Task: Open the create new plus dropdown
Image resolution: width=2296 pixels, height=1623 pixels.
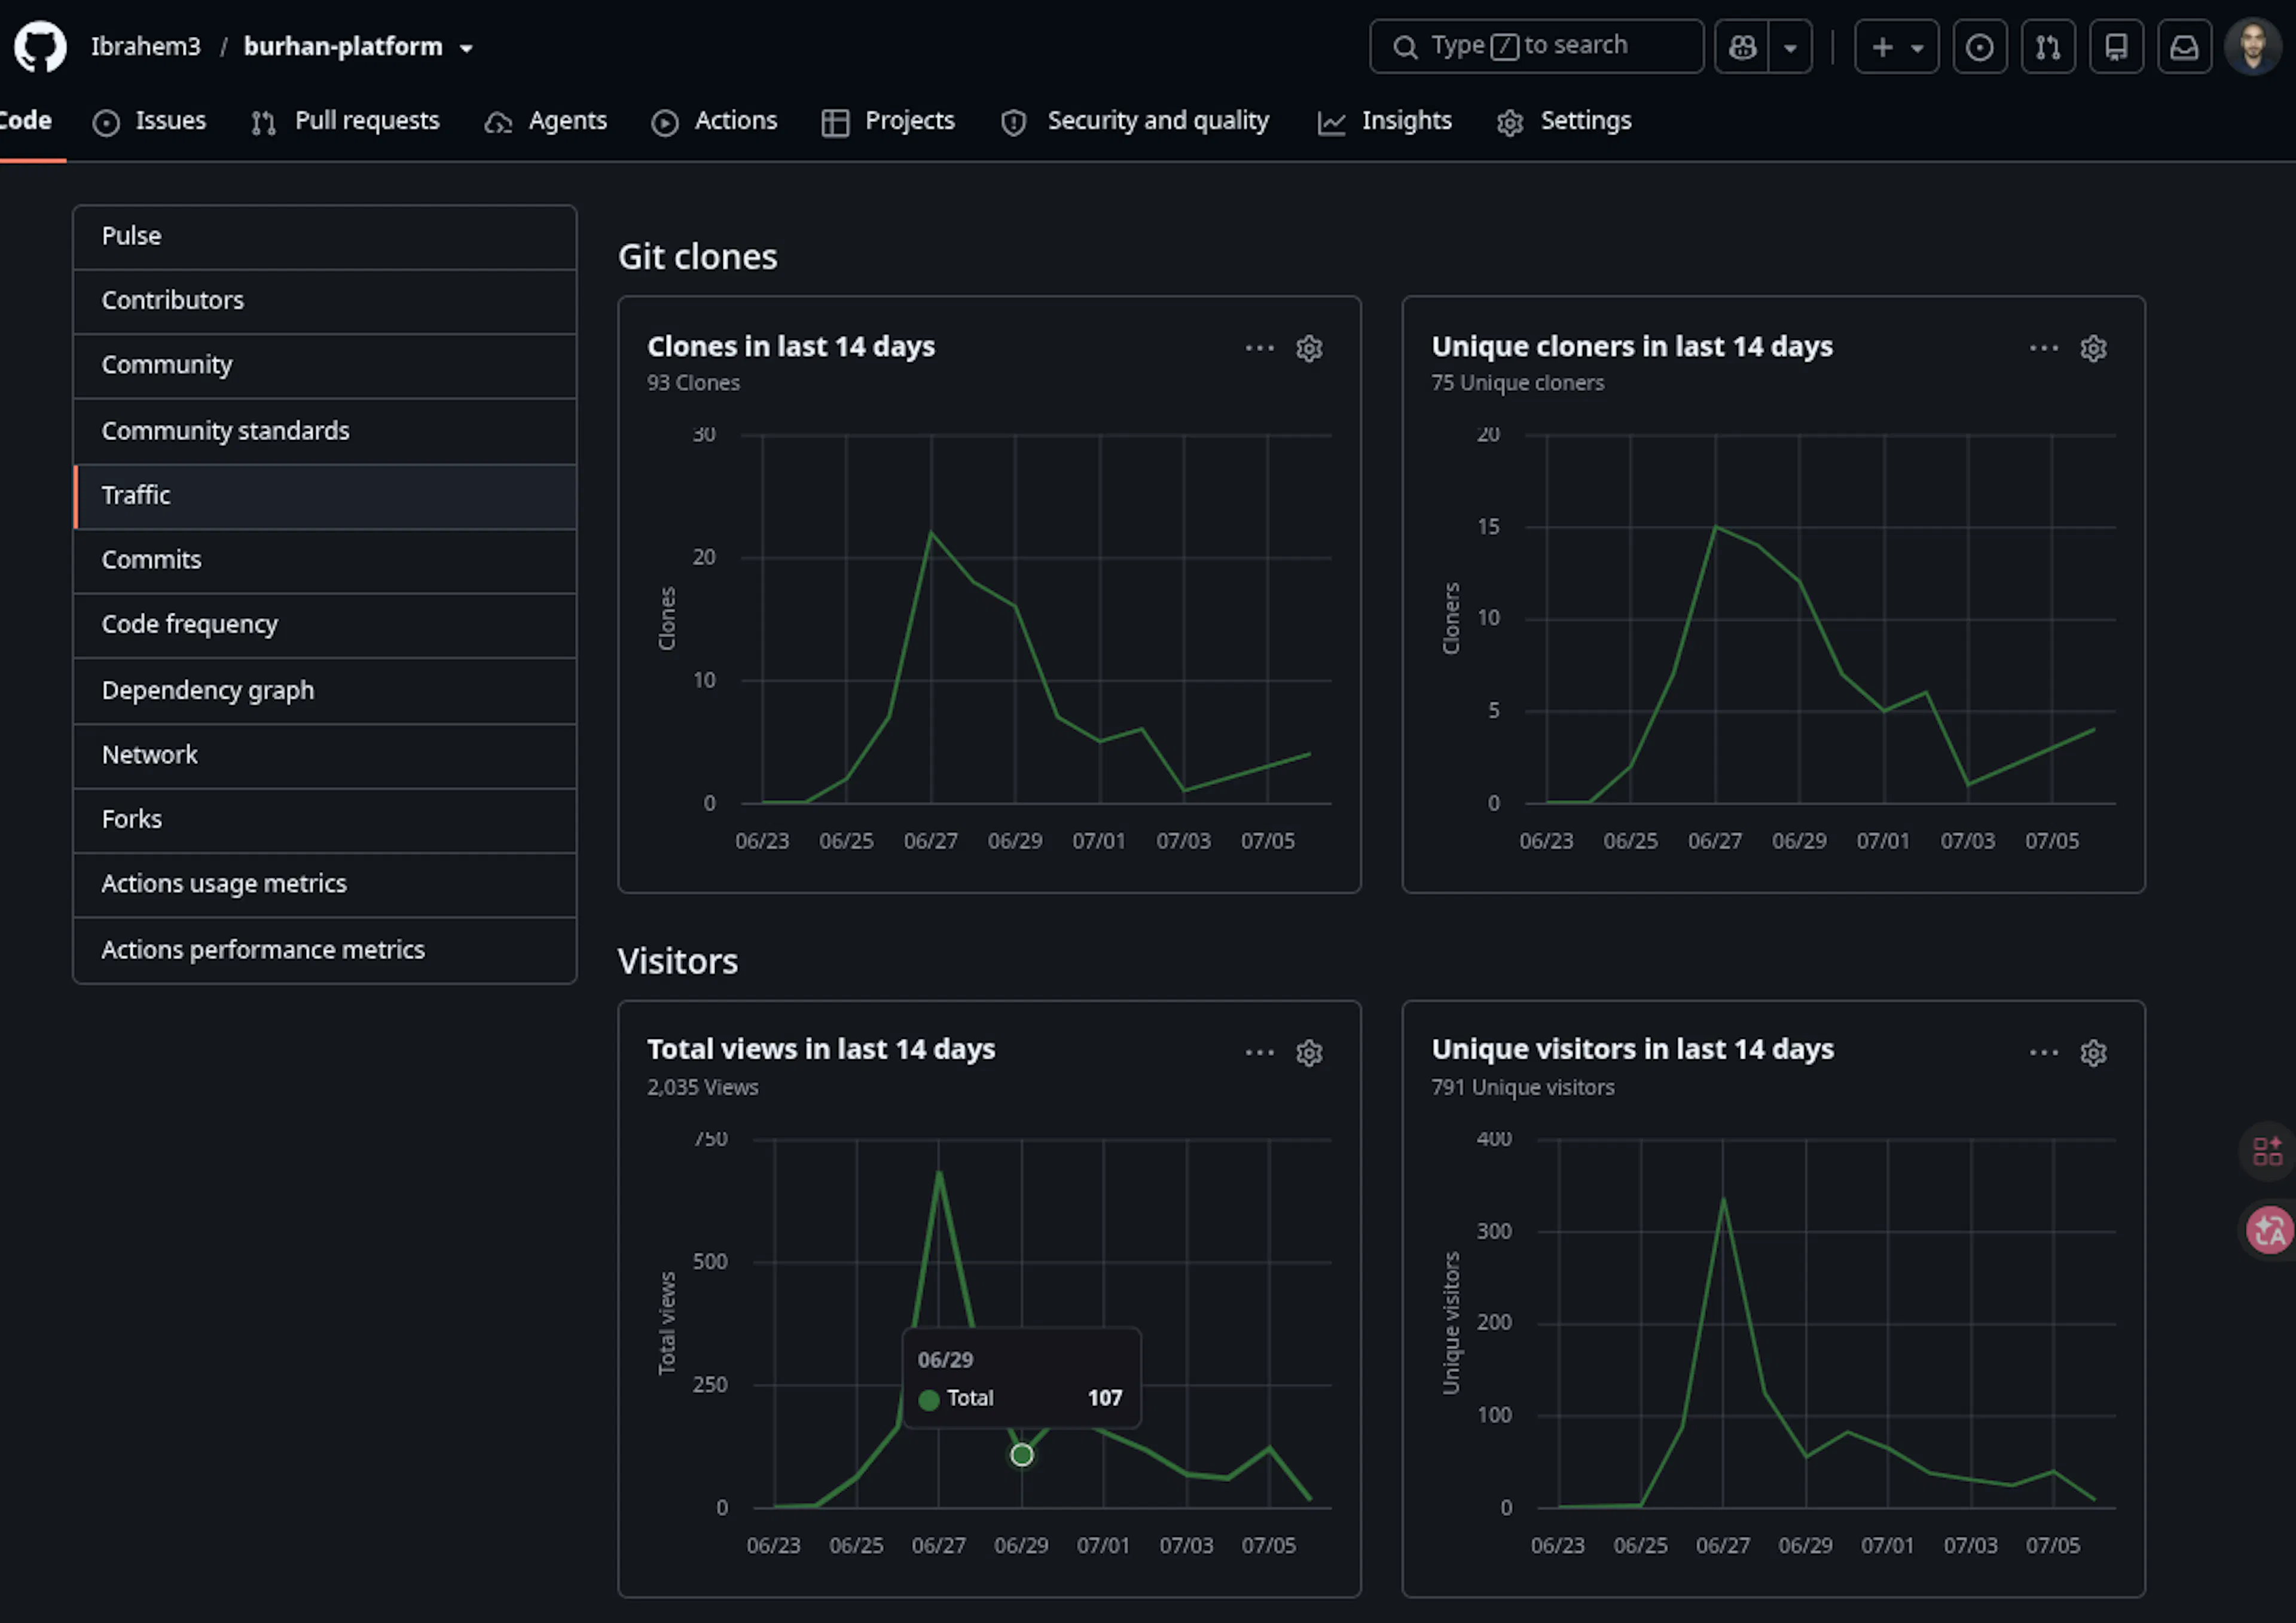Action: 1896,47
